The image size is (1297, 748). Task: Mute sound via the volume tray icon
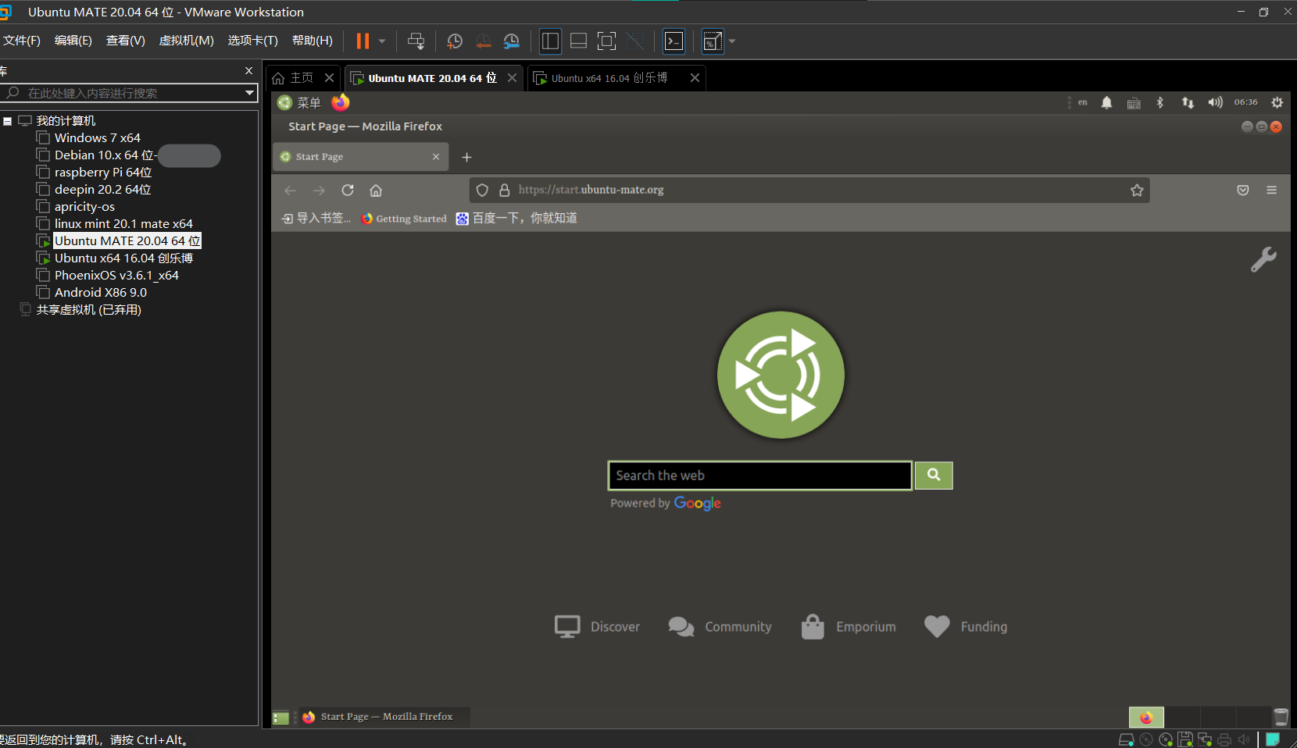[1215, 102]
